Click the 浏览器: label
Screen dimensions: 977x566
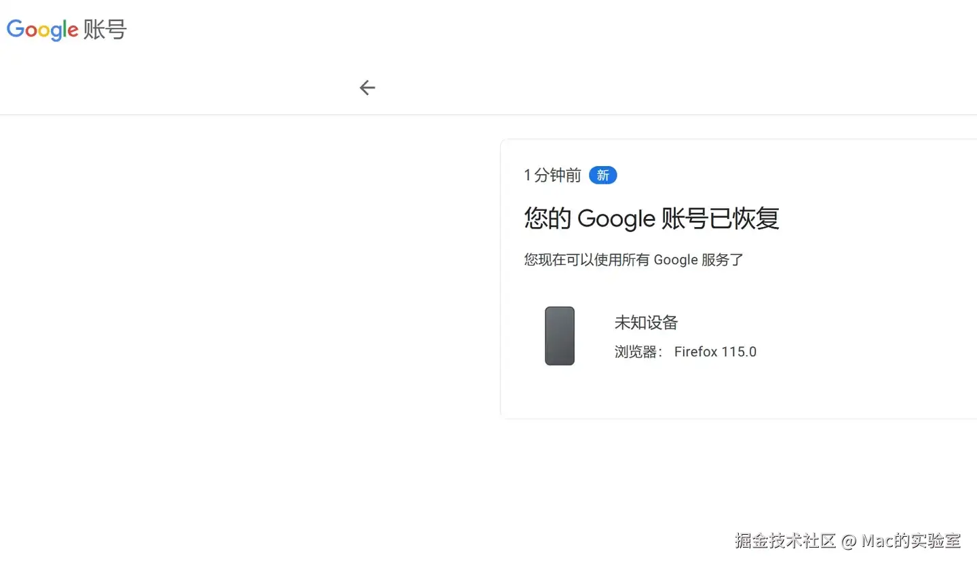pyautogui.click(x=638, y=352)
